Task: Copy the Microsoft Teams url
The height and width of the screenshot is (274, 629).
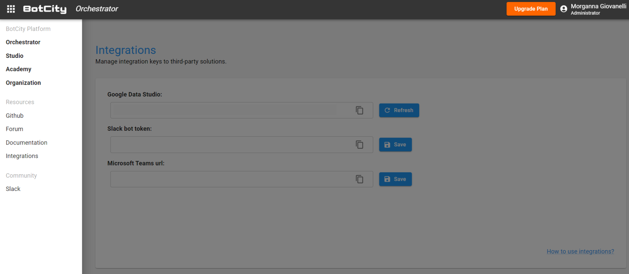Action: (359, 179)
